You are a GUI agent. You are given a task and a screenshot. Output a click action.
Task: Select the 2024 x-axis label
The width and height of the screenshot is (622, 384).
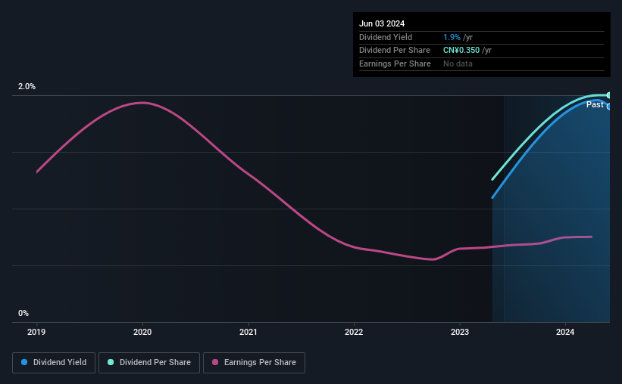(x=565, y=332)
